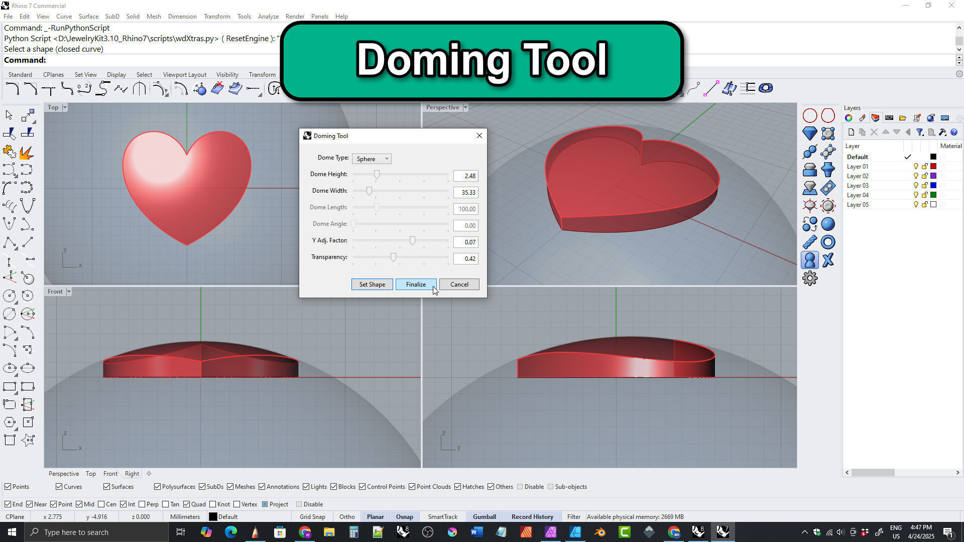The image size is (964, 542).
Task: Create new layer with blank page icon
Action: 851,132
